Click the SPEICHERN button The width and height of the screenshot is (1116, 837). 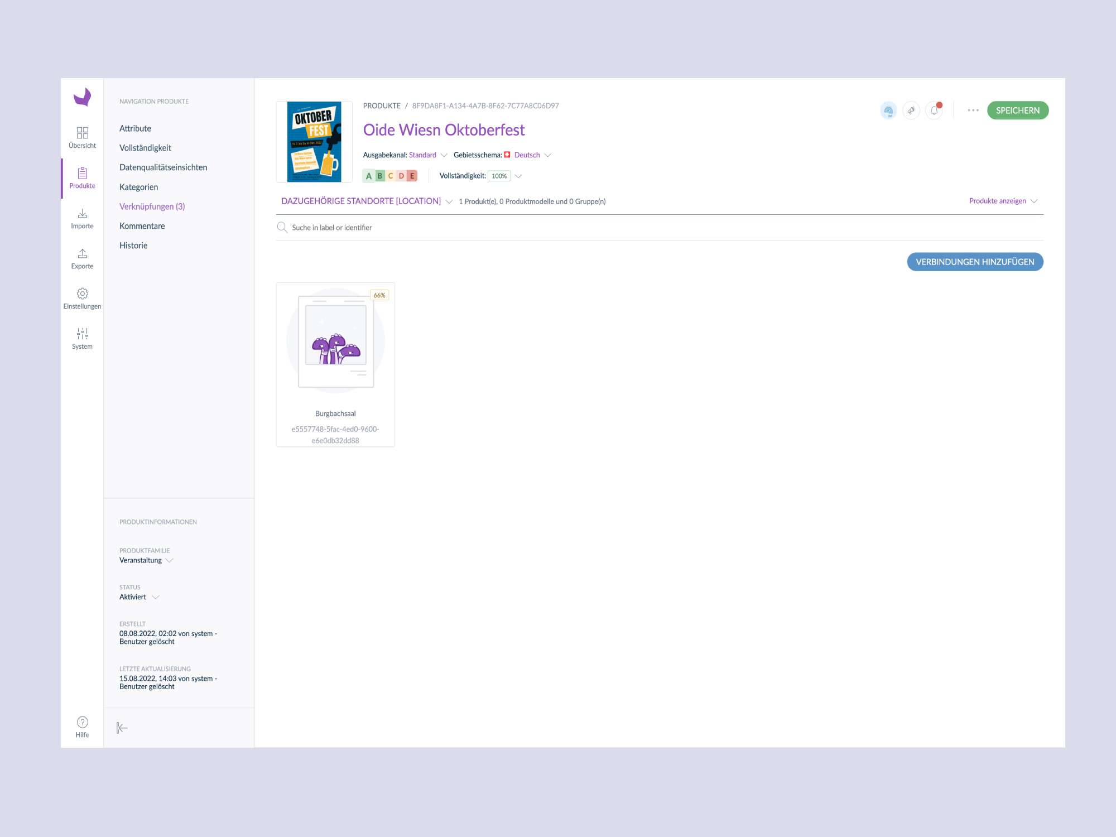1017,110
